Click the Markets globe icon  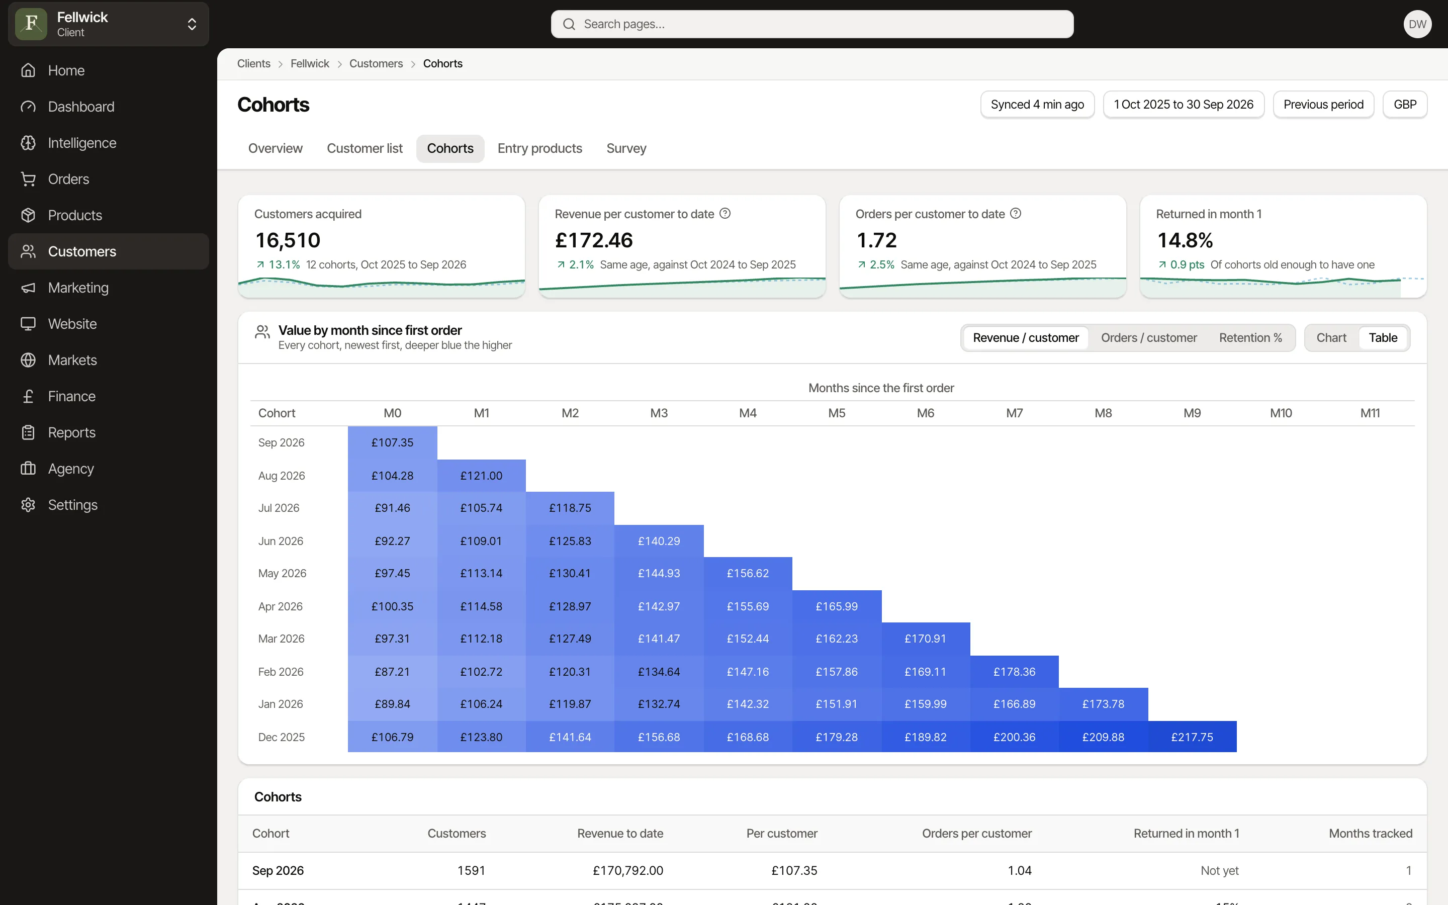[x=28, y=360]
